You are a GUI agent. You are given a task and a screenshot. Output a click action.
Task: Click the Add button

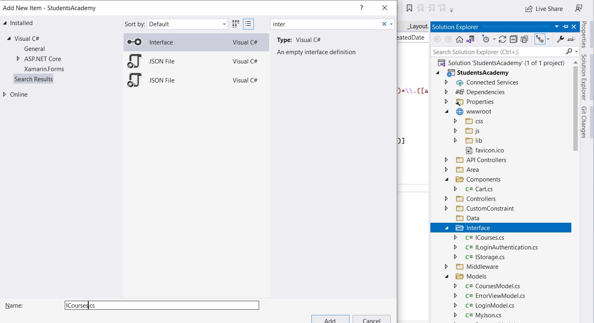point(330,319)
